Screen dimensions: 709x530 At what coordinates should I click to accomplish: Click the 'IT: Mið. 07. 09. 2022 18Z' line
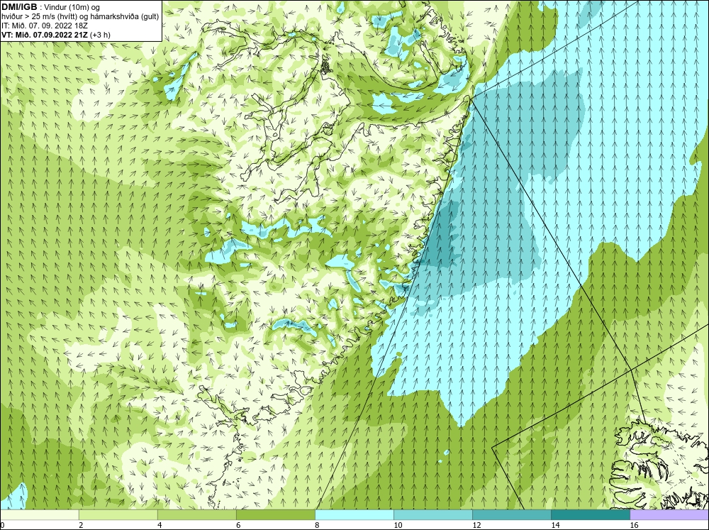44,26
